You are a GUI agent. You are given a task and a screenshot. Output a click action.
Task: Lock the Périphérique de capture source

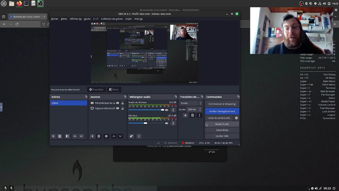[122, 103]
